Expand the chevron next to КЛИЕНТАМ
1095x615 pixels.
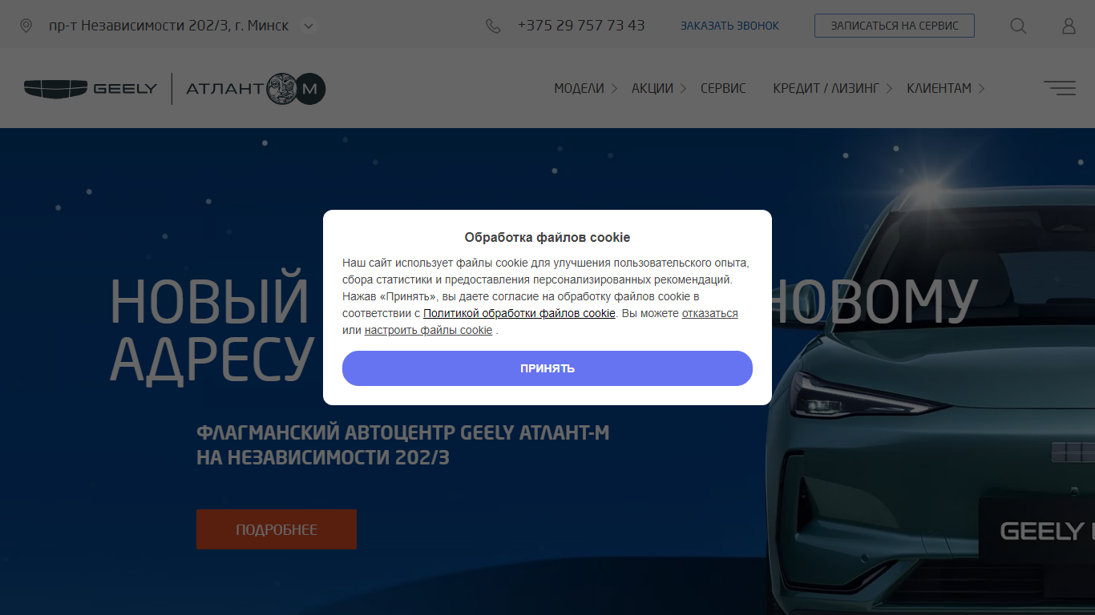click(x=981, y=89)
